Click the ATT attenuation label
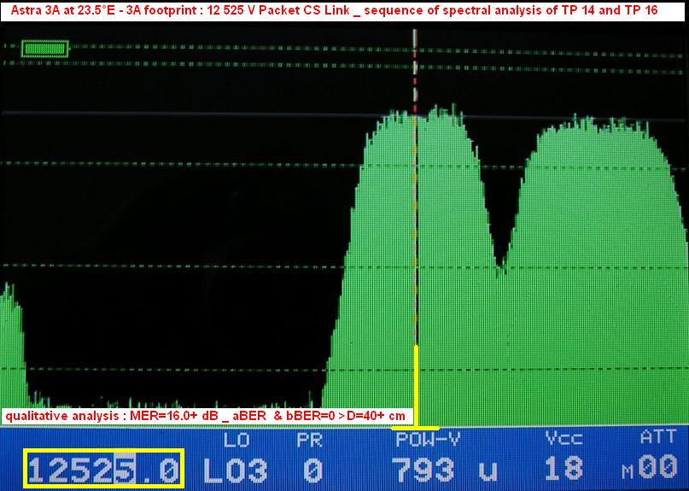This screenshot has height=491, width=689. tap(657, 439)
